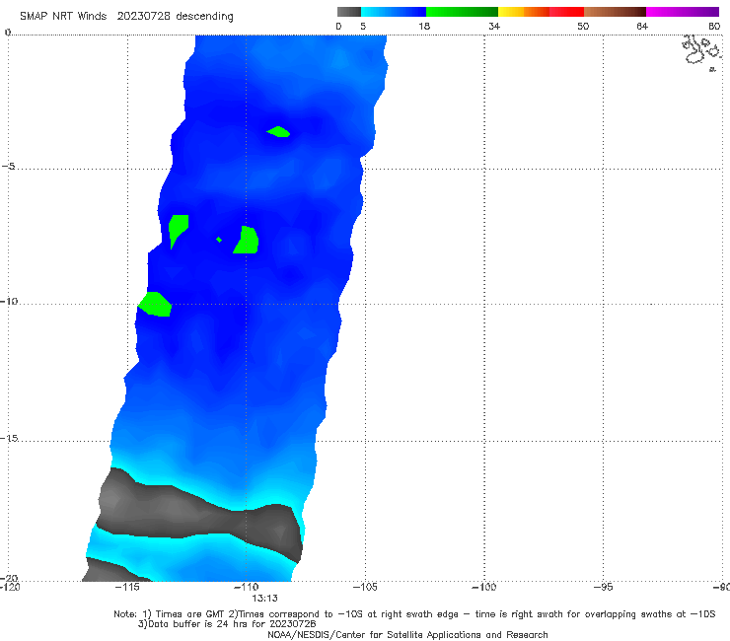Click the longitude axis label '-100'
The height and width of the screenshot is (641, 730).
483,587
